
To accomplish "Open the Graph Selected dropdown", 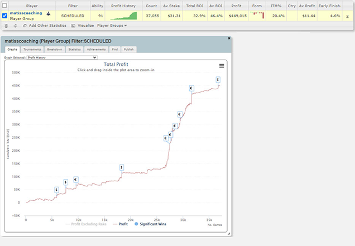I will (x=62, y=57).
